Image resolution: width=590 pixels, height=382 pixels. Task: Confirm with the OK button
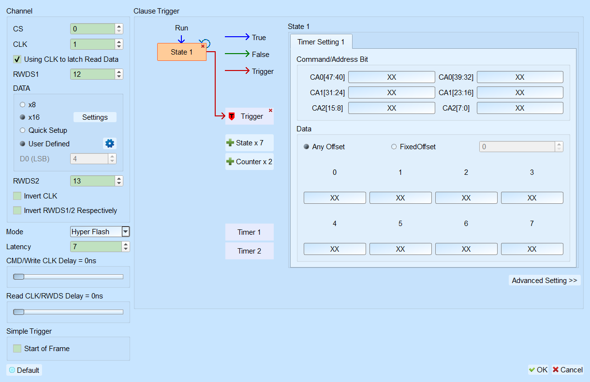(x=538, y=370)
